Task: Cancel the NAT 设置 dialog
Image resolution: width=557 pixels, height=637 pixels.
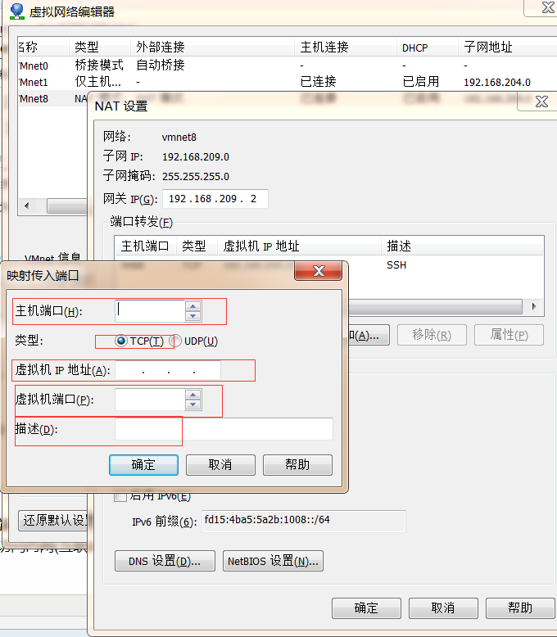Action: [443, 608]
